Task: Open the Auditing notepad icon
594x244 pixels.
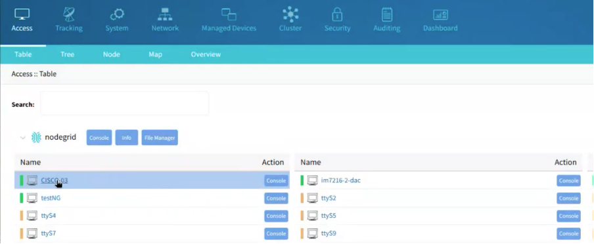Action: click(x=387, y=14)
